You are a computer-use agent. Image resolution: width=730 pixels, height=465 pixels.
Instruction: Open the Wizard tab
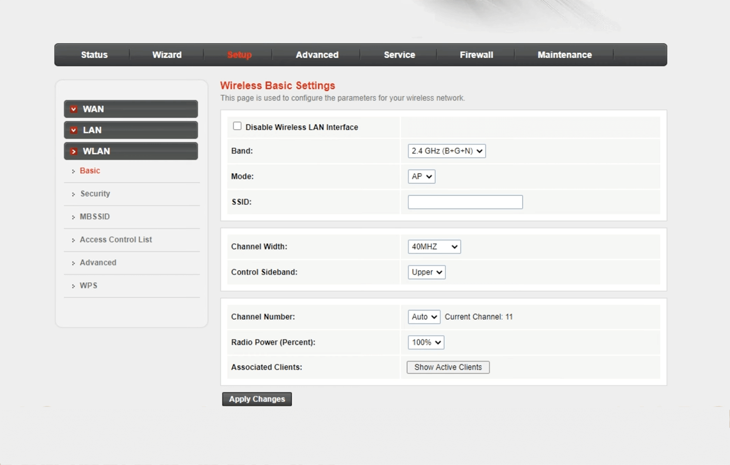tap(166, 55)
